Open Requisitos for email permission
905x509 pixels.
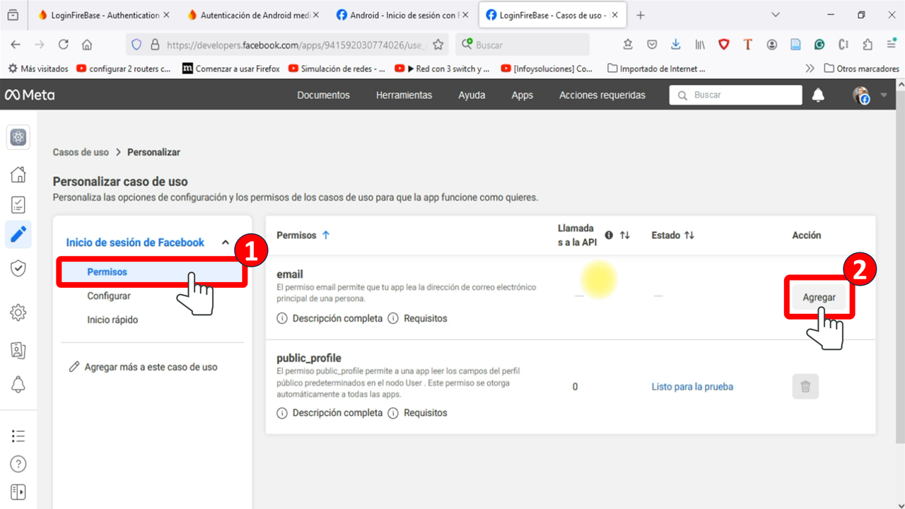pos(418,319)
